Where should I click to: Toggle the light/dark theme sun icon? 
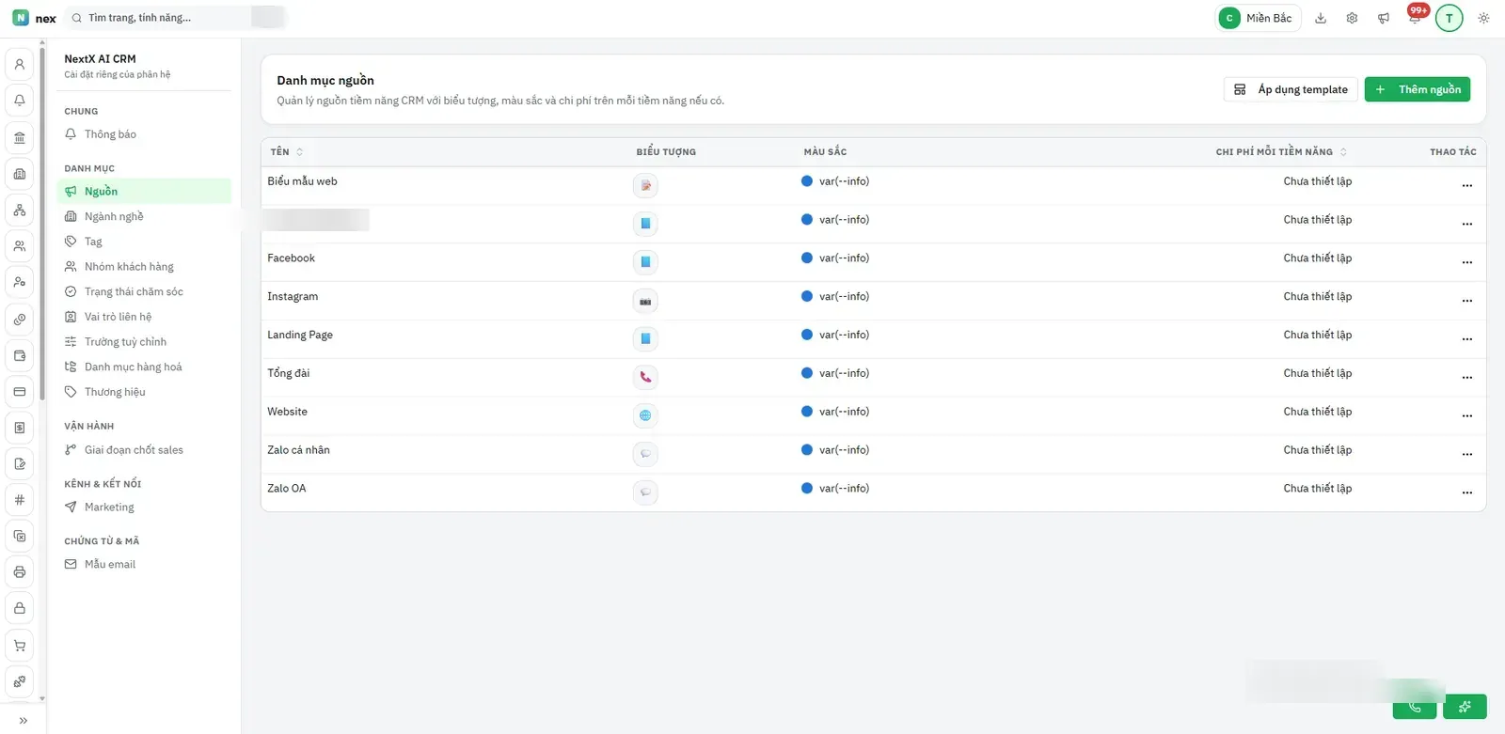coord(1483,18)
